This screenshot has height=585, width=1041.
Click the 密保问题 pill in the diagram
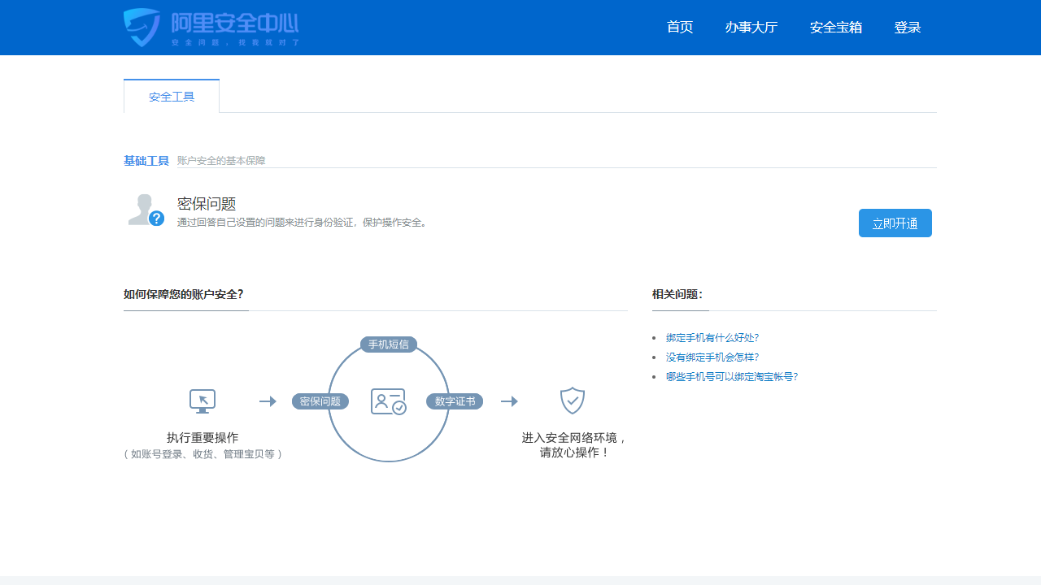pos(320,401)
